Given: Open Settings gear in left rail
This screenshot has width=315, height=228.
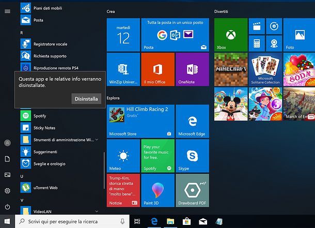Looking at the screenshot, I should [7, 191].
